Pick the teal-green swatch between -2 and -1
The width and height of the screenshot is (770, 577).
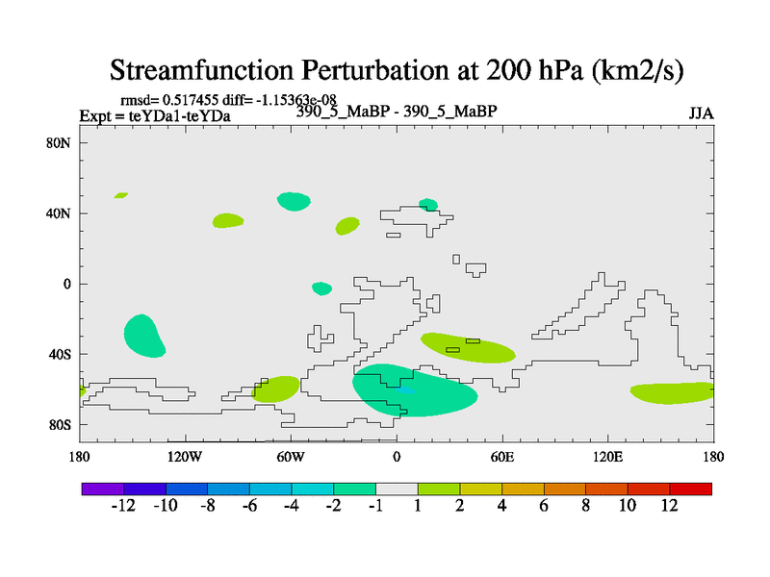click(x=354, y=489)
